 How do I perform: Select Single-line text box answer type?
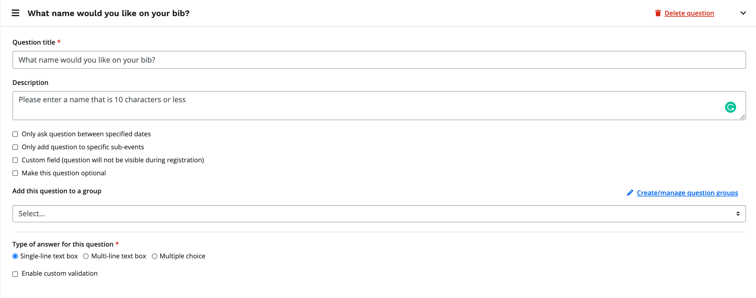(15, 256)
